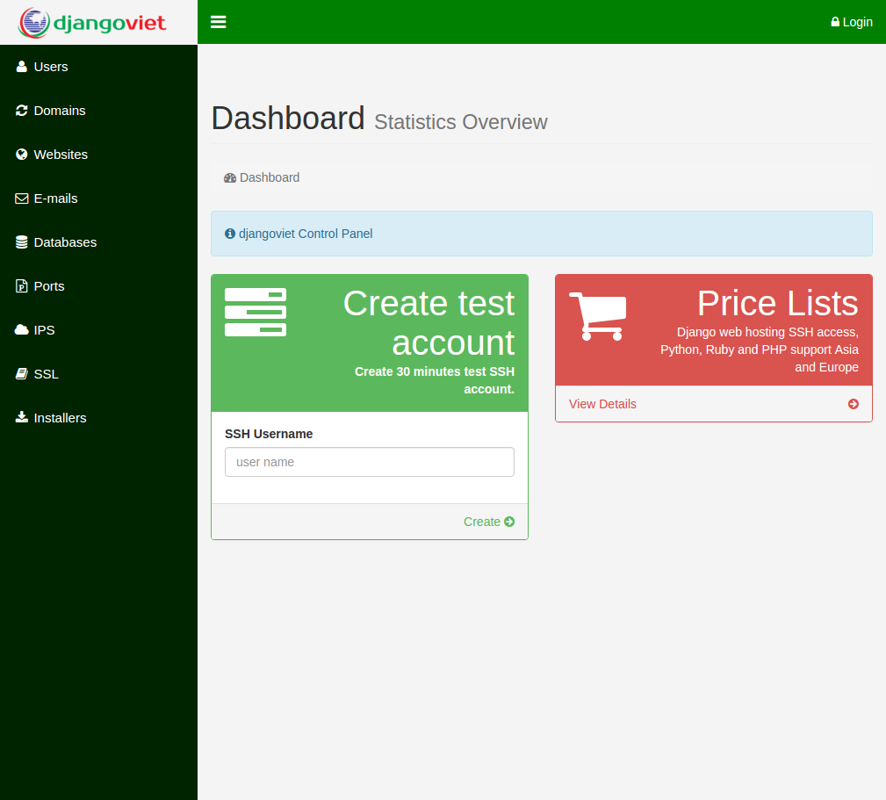Click the shopping cart icon on Price Lists

click(x=598, y=316)
